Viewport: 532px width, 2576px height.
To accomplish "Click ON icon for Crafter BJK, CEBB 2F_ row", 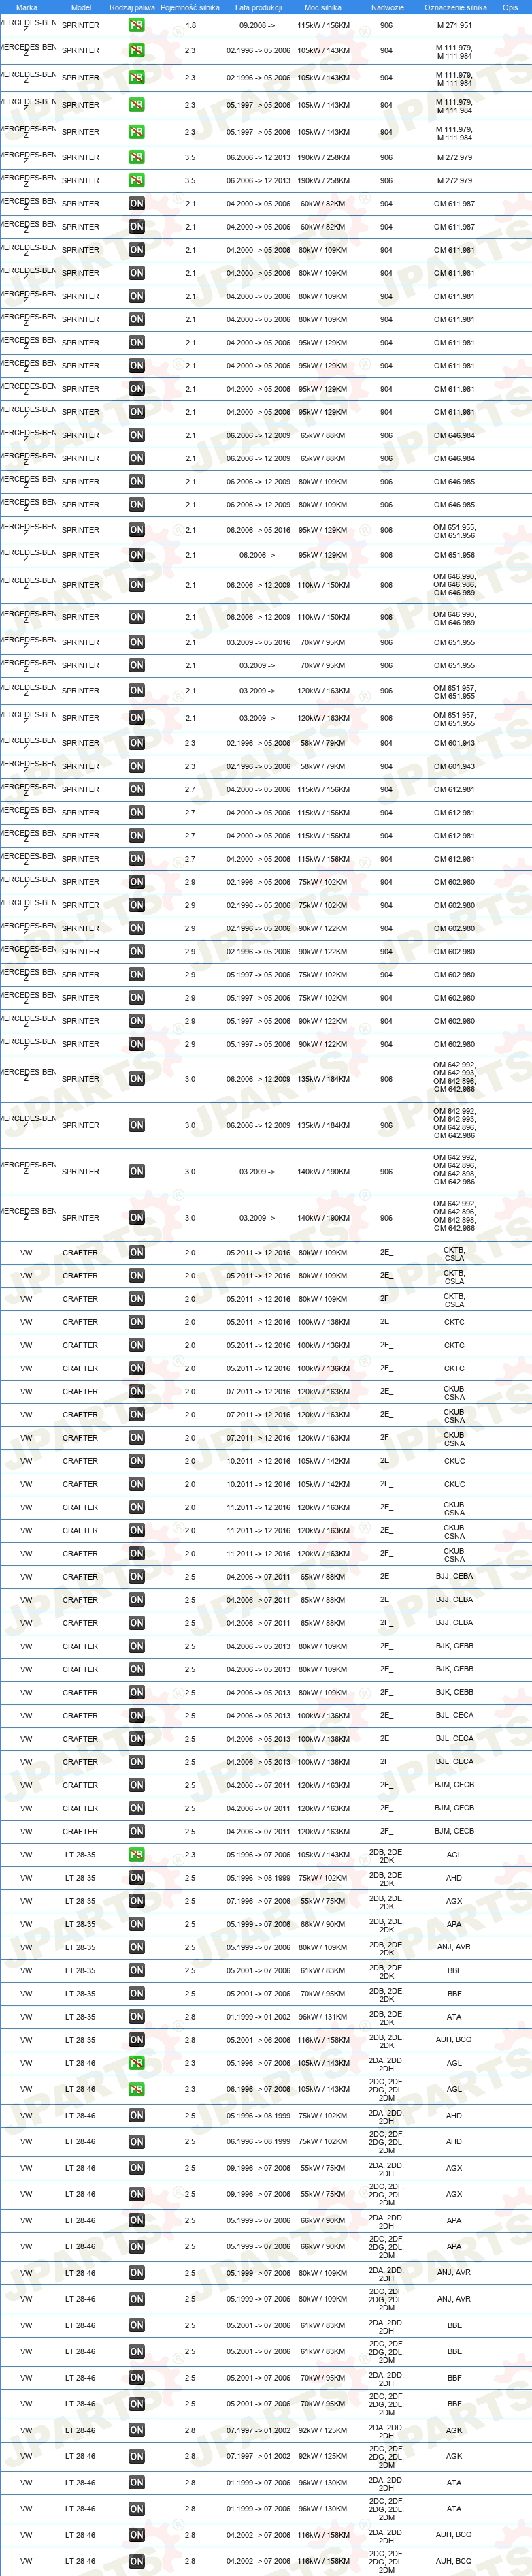I will (x=137, y=1692).
